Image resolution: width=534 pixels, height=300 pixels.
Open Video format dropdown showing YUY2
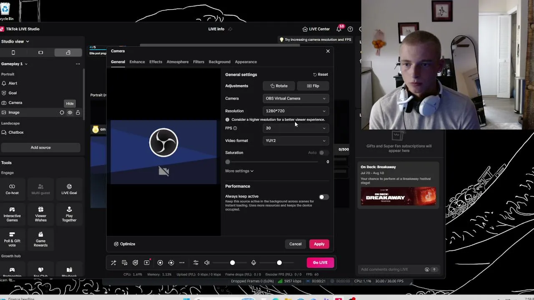tap(296, 140)
